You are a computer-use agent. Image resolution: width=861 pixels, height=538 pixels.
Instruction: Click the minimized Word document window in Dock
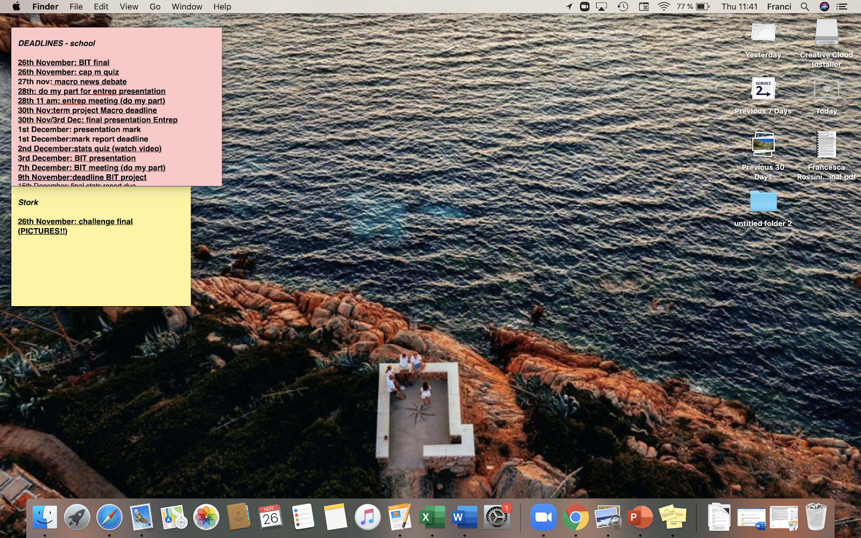[x=751, y=518]
